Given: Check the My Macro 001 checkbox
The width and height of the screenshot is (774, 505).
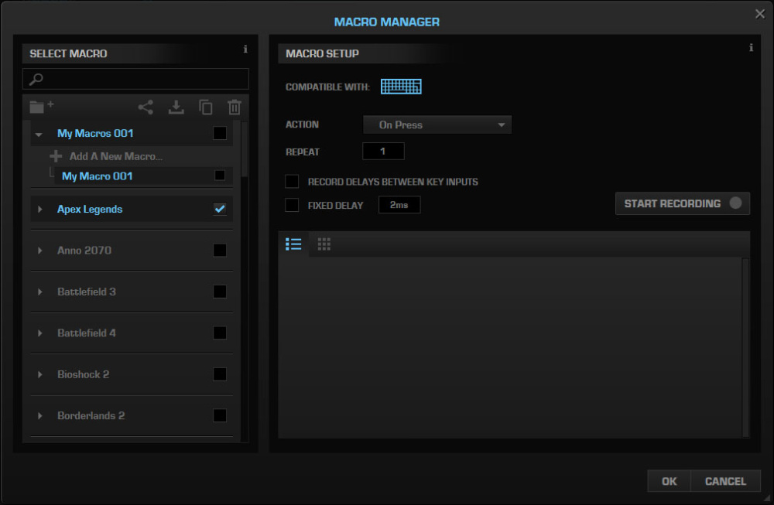Looking at the screenshot, I should pos(220,176).
